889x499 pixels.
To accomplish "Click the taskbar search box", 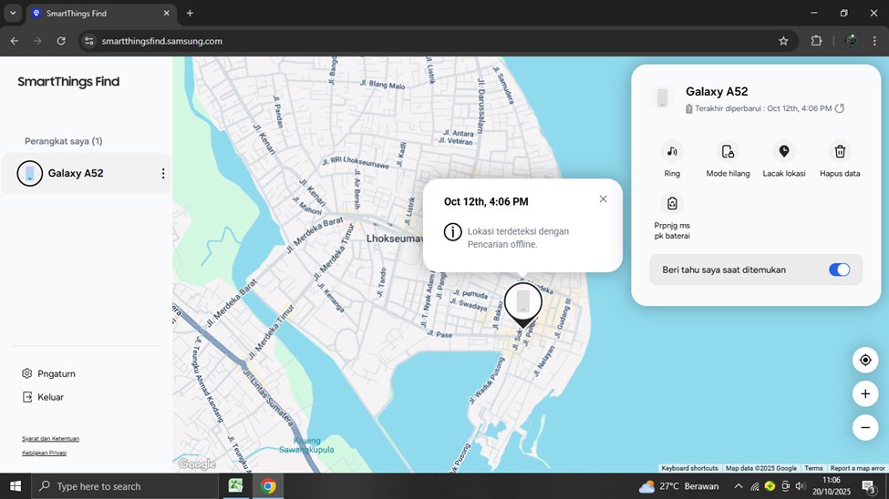I will 125,486.
